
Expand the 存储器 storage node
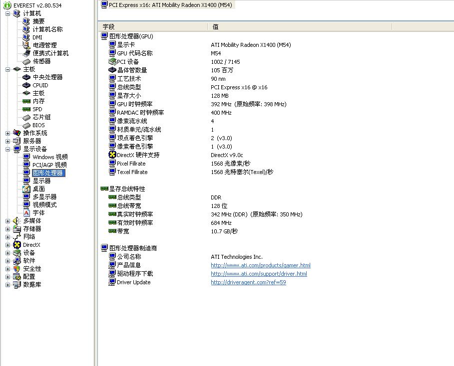[8, 229]
